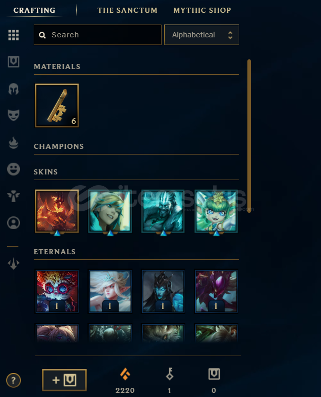Switch to The Sanctum tab
This screenshot has width=321, height=397.
click(x=127, y=10)
